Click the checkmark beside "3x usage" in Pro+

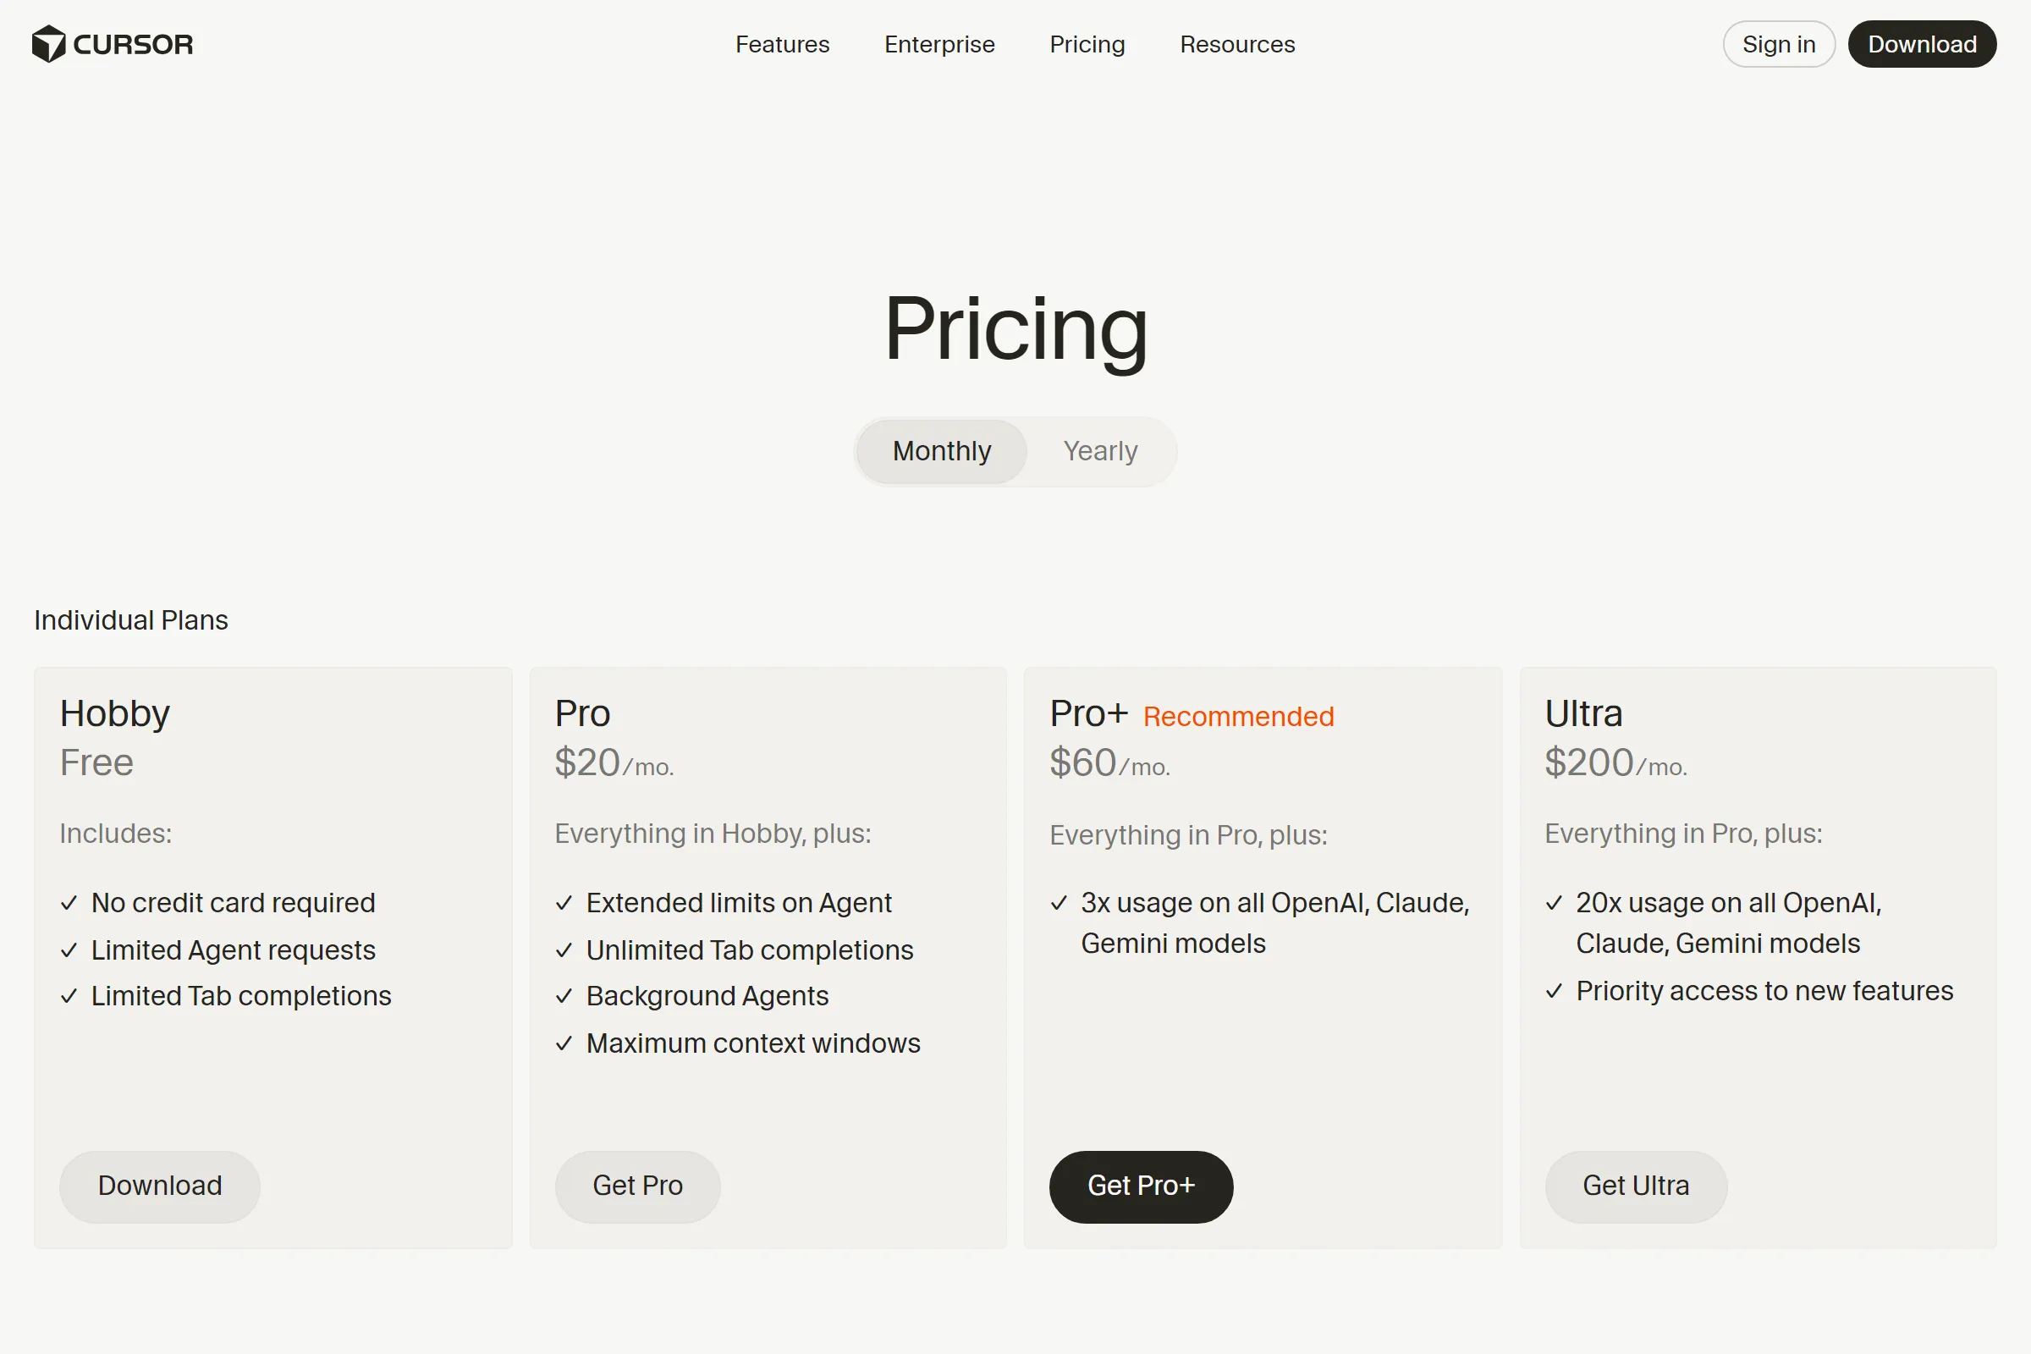[x=1060, y=903]
